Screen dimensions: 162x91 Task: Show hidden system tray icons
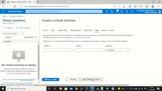[x=127, y=89]
